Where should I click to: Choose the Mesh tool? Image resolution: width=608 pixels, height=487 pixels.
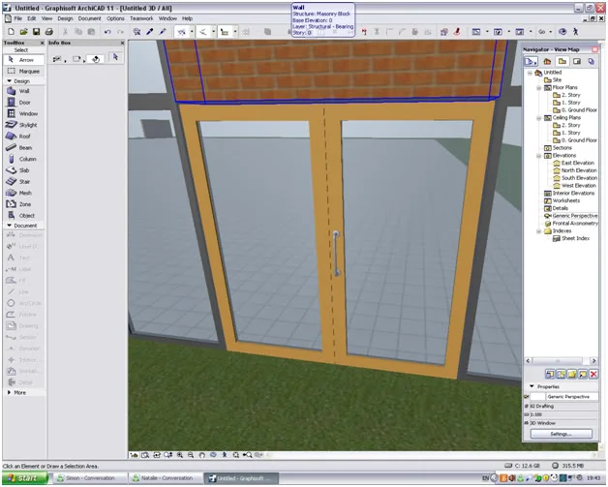tap(23, 193)
